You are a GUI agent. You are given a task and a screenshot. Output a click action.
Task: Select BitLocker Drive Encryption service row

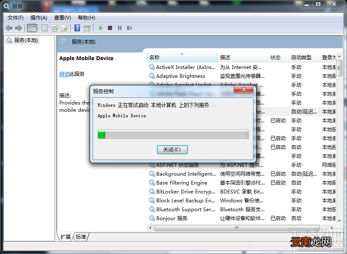coord(242,191)
